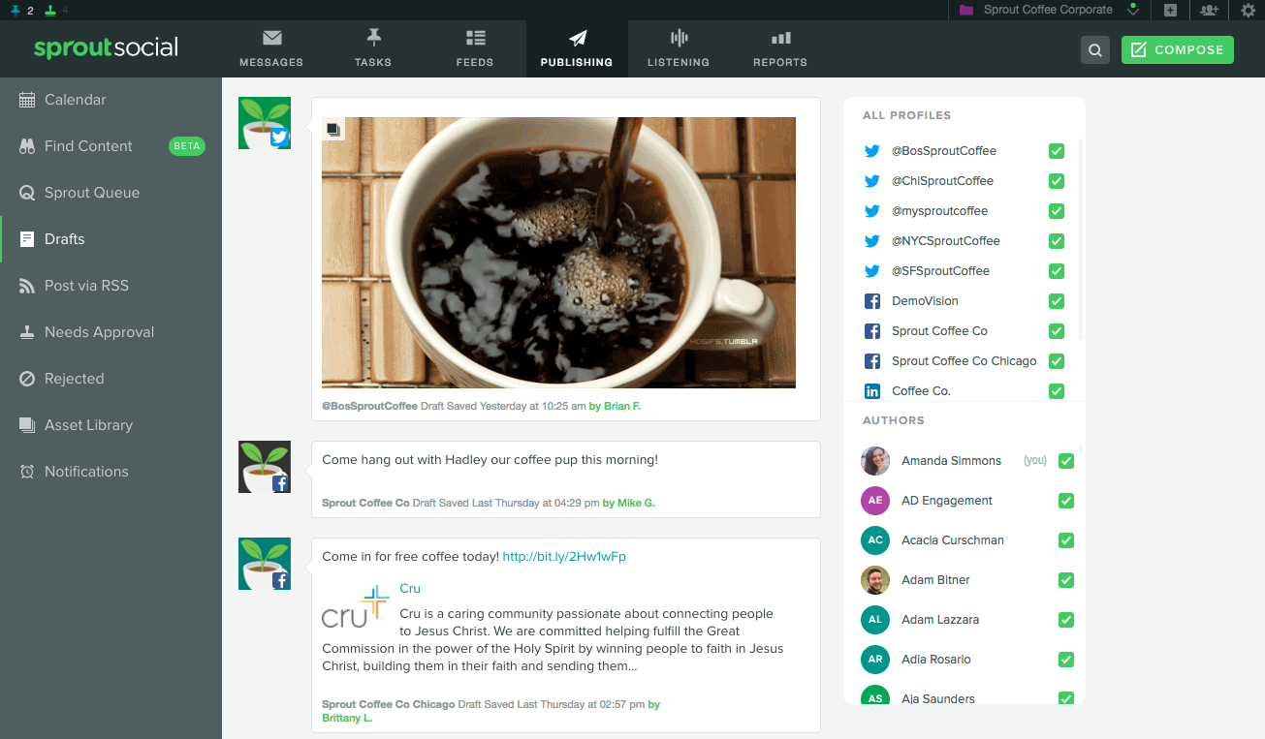Screen dimensions: 1265x739
Task: Click the AE avatar for AD Engagement
Action: (x=875, y=501)
